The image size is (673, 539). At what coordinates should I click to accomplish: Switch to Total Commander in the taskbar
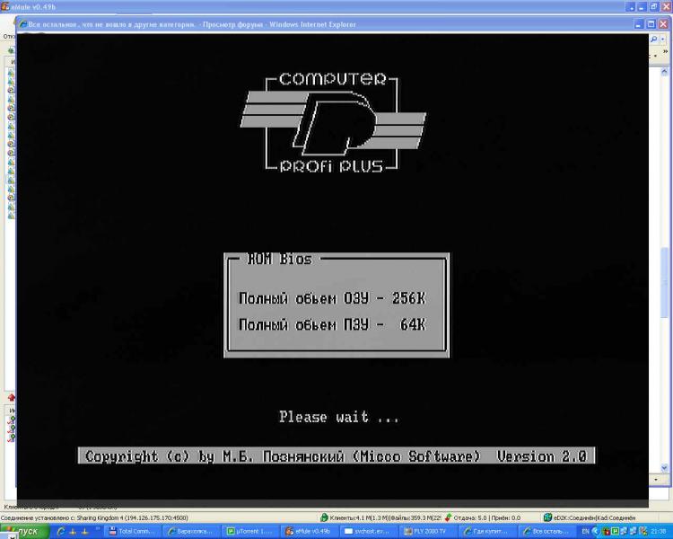[x=133, y=532]
